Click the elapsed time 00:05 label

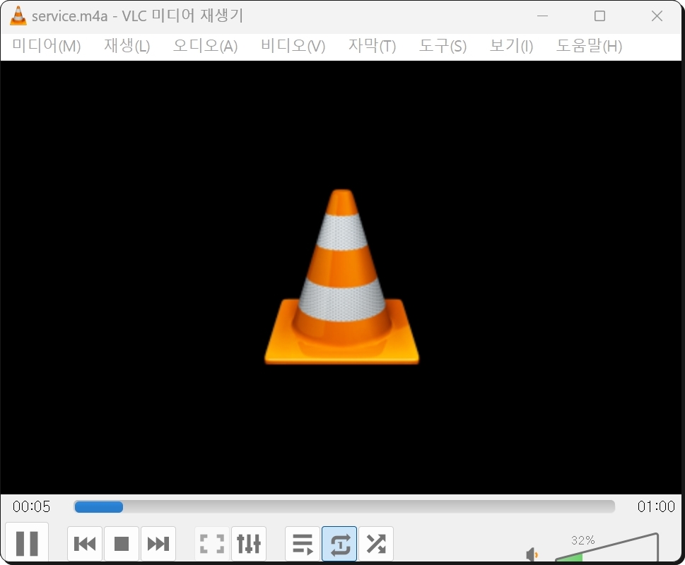tap(31, 506)
